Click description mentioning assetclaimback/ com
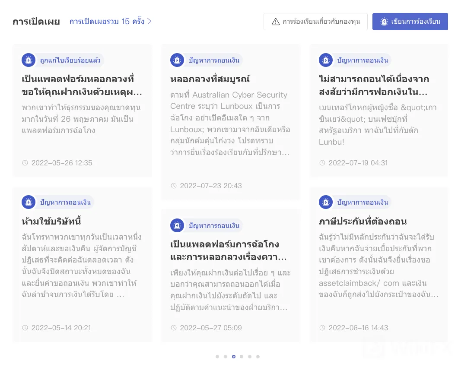The width and height of the screenshot is (458, 367). [x=378, y=266]
